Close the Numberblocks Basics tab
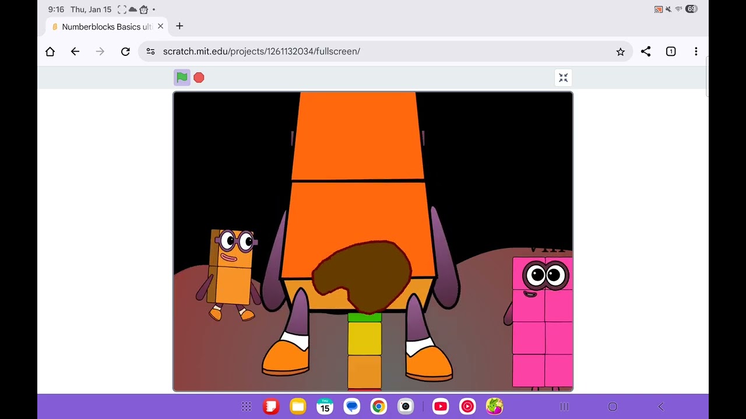The image size is (746, 419). click(x=160, y=26)
